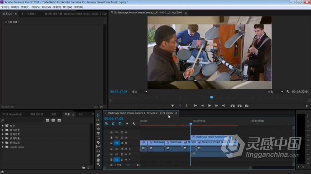Select the Pen tool
Viewport: 311px width, 174px height.
[98, 155]
